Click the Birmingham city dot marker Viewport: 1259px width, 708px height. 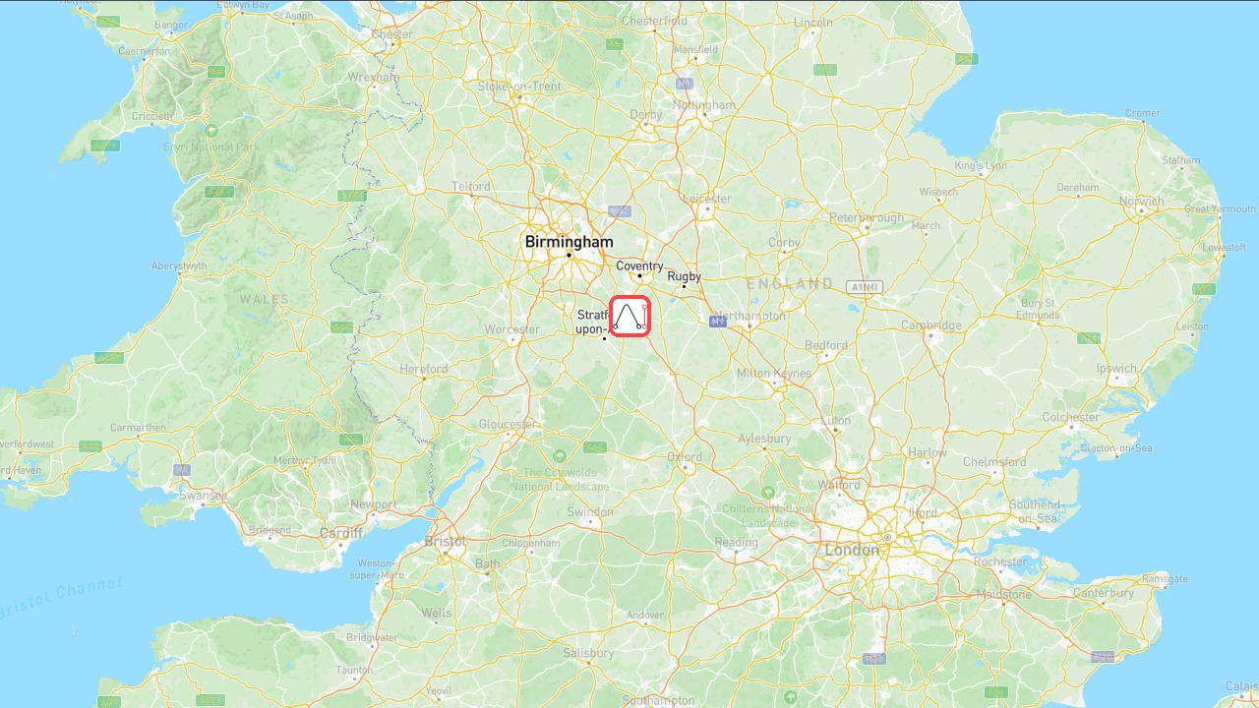click(569, 255)
